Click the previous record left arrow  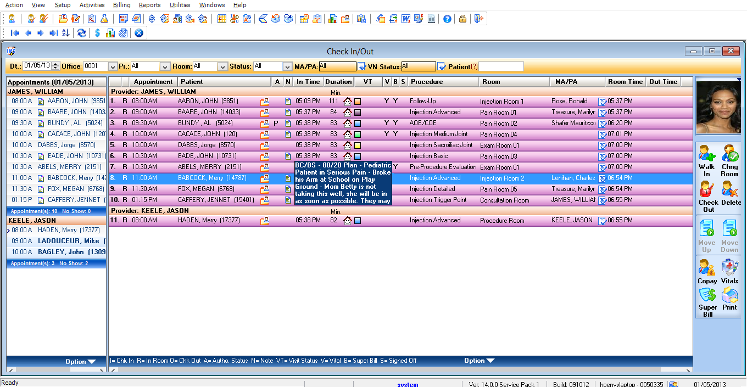28,33
